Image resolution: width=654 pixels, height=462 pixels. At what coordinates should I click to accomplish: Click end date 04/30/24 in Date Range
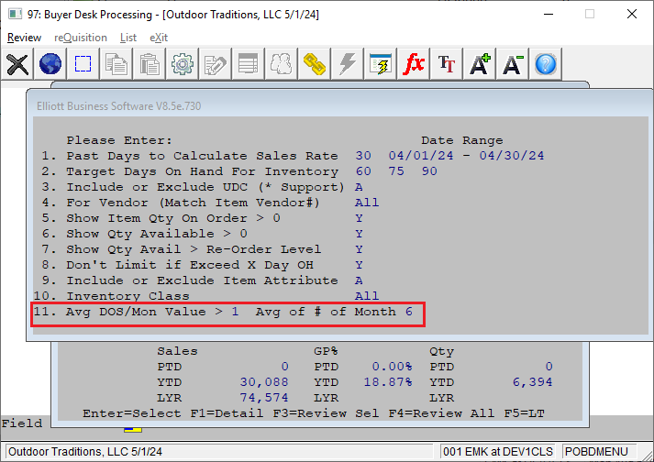point(512,156)
